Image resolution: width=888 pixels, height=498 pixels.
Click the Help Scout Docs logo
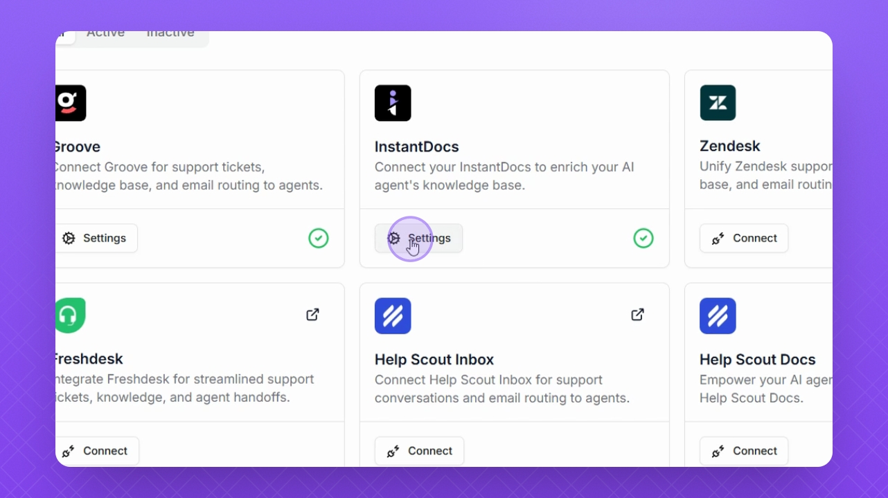(718, 315)
